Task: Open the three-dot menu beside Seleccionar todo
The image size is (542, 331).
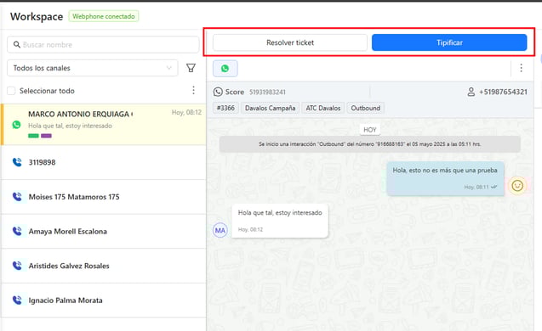Action: click(x=194, y=90)
